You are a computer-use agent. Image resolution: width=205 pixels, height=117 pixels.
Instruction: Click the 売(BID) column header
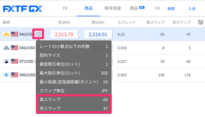point(64,22)
